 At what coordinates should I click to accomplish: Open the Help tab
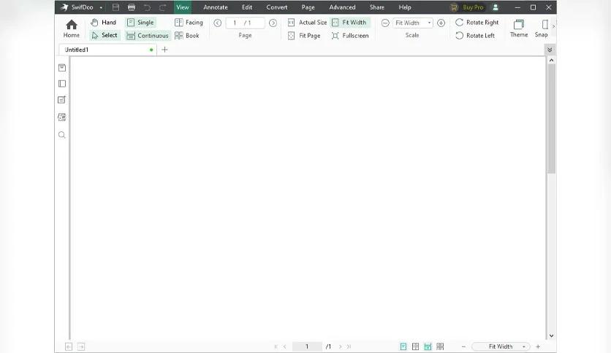405,7
